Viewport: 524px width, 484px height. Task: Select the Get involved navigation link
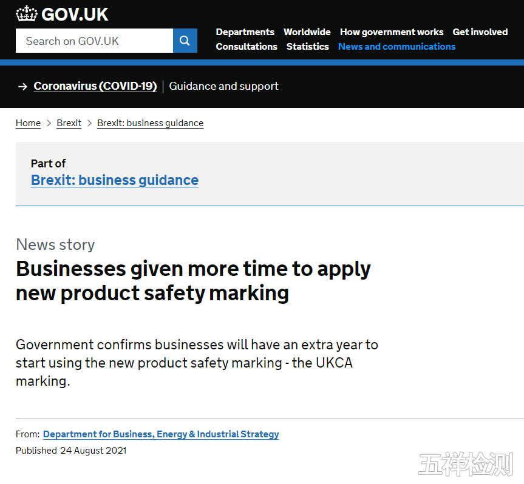pos(480,32)
